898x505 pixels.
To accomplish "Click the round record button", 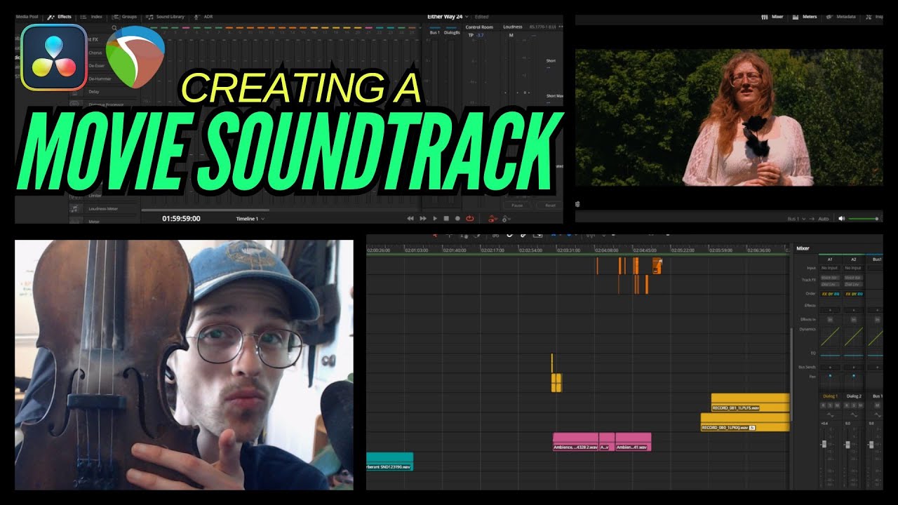I will click(457, 218).
